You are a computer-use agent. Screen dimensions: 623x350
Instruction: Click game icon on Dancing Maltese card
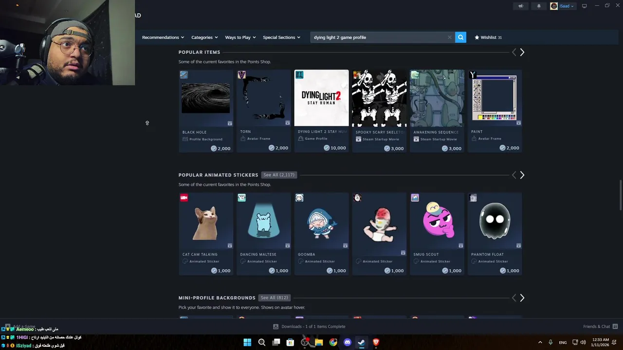click(x=241, y=197)
